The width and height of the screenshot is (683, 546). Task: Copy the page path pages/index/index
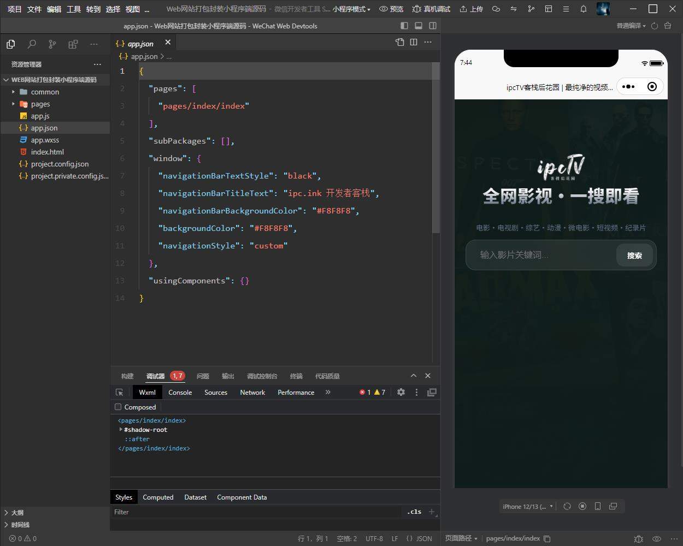[547, 538]
